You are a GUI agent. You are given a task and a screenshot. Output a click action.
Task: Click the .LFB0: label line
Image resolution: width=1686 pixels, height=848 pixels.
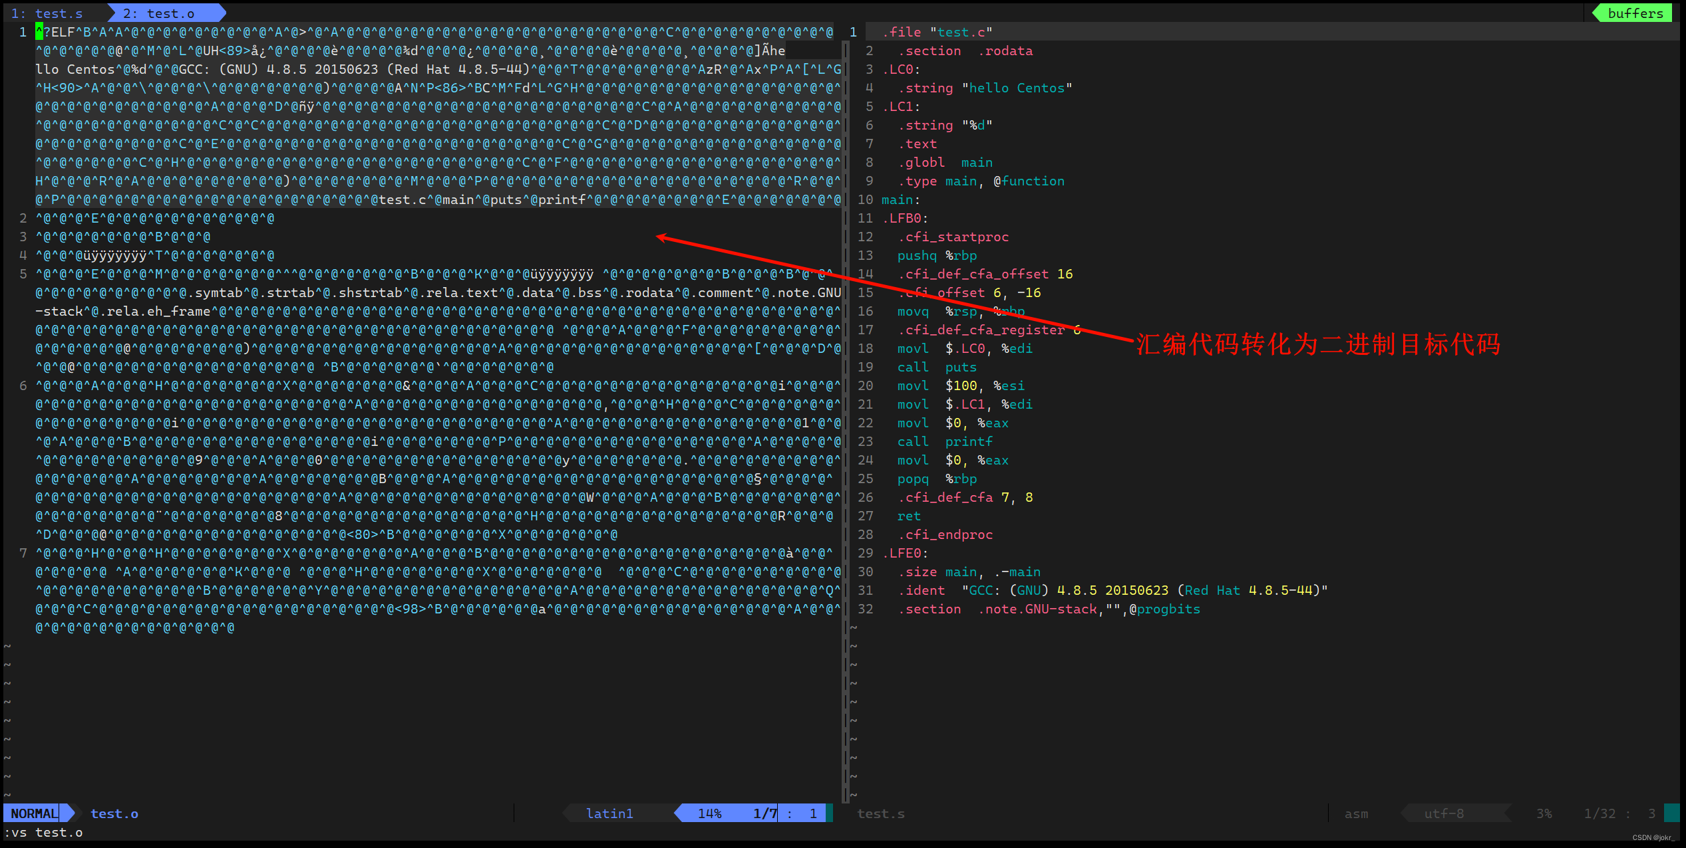[906, 218]
